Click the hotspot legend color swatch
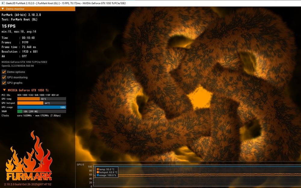The image size is (301, 188). pyautogui.click(x=98, y=172)
